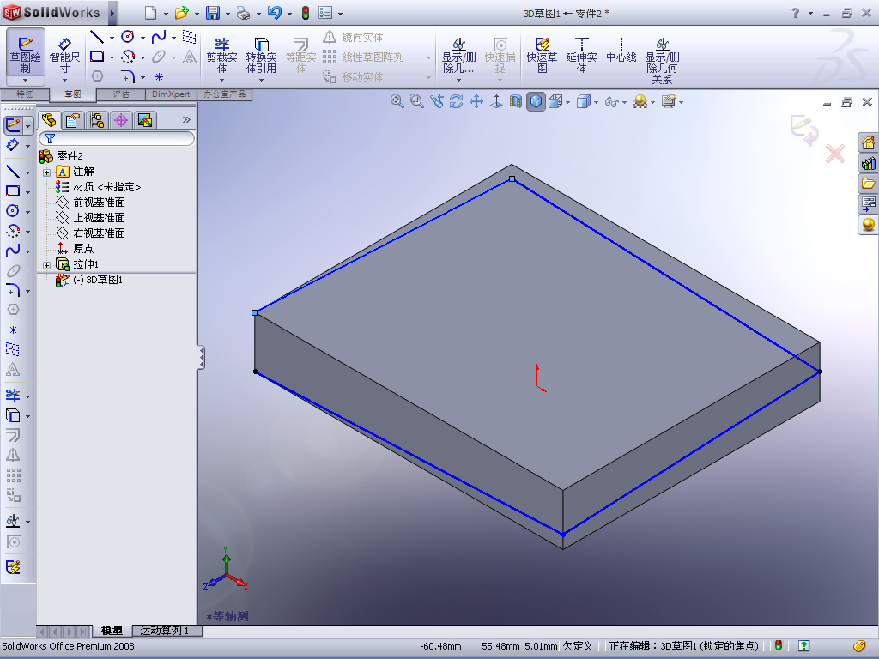Open the DimXpert ribbon tab
Viewport: 879px width, 659px height.
(x=171, y=94)
